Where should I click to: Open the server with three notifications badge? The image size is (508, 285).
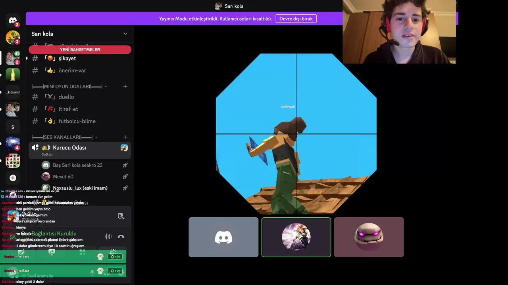13,38
